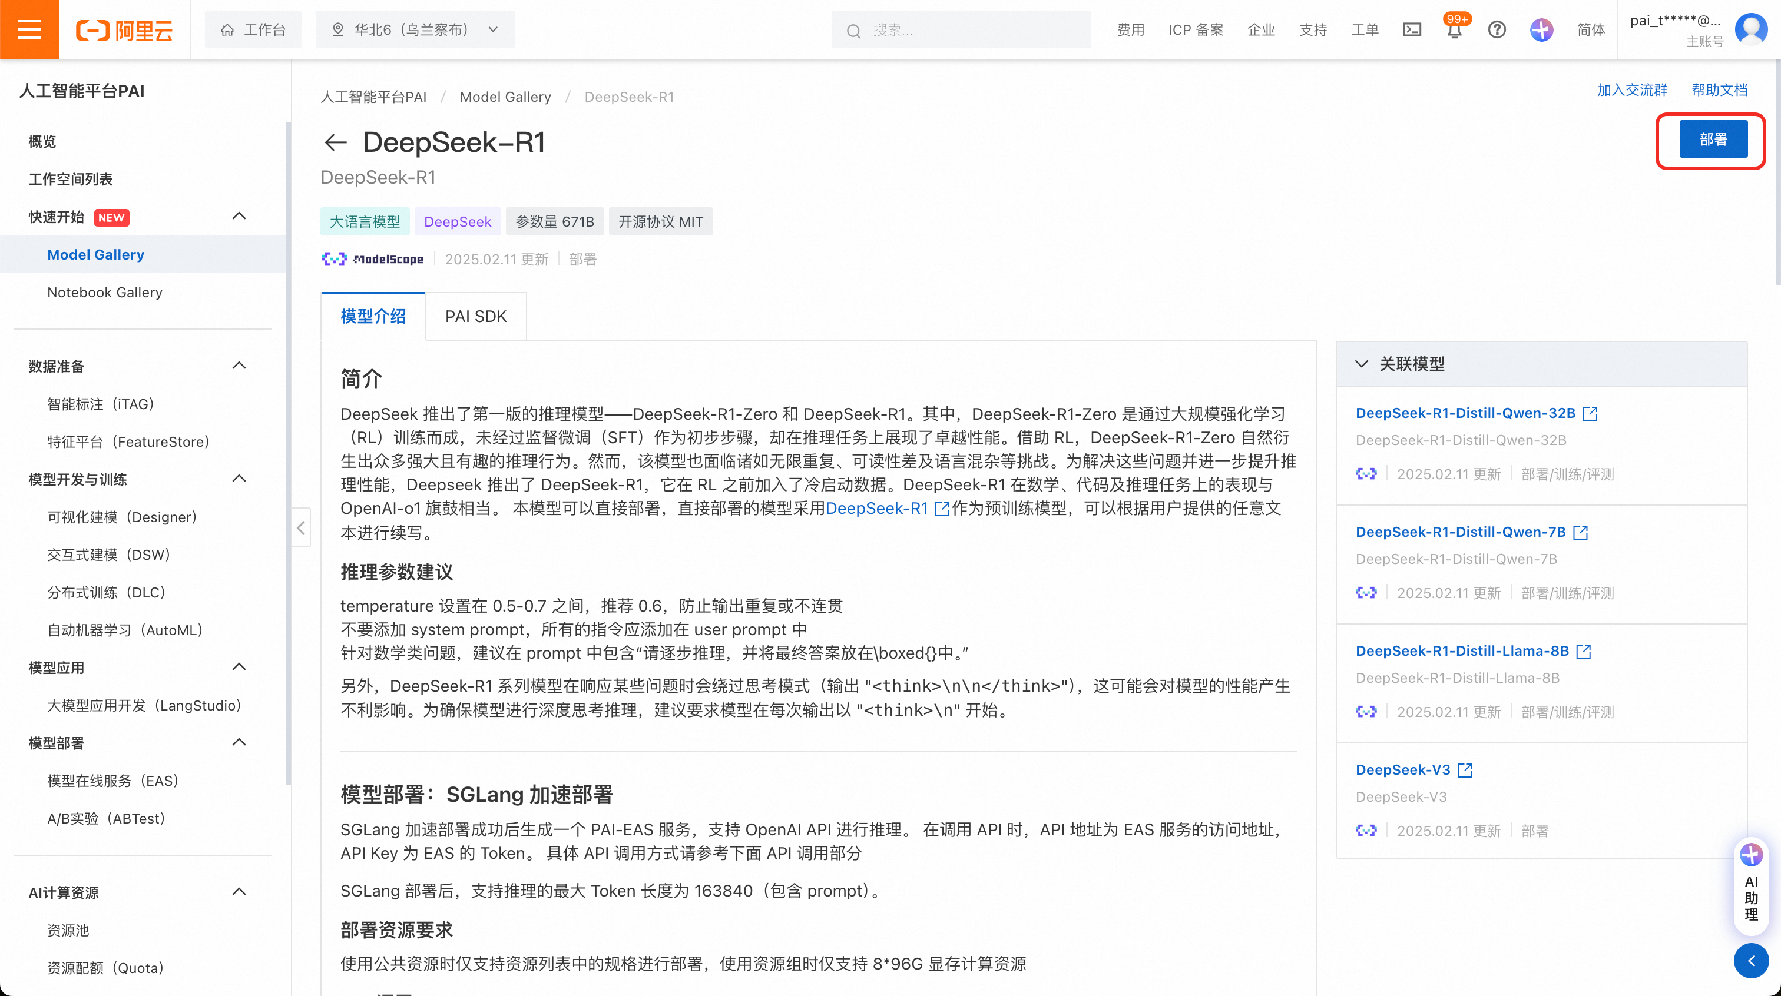Select Notebook Gallery in sidebar
The image size is (1781, 996).
[x=105, y=293]
